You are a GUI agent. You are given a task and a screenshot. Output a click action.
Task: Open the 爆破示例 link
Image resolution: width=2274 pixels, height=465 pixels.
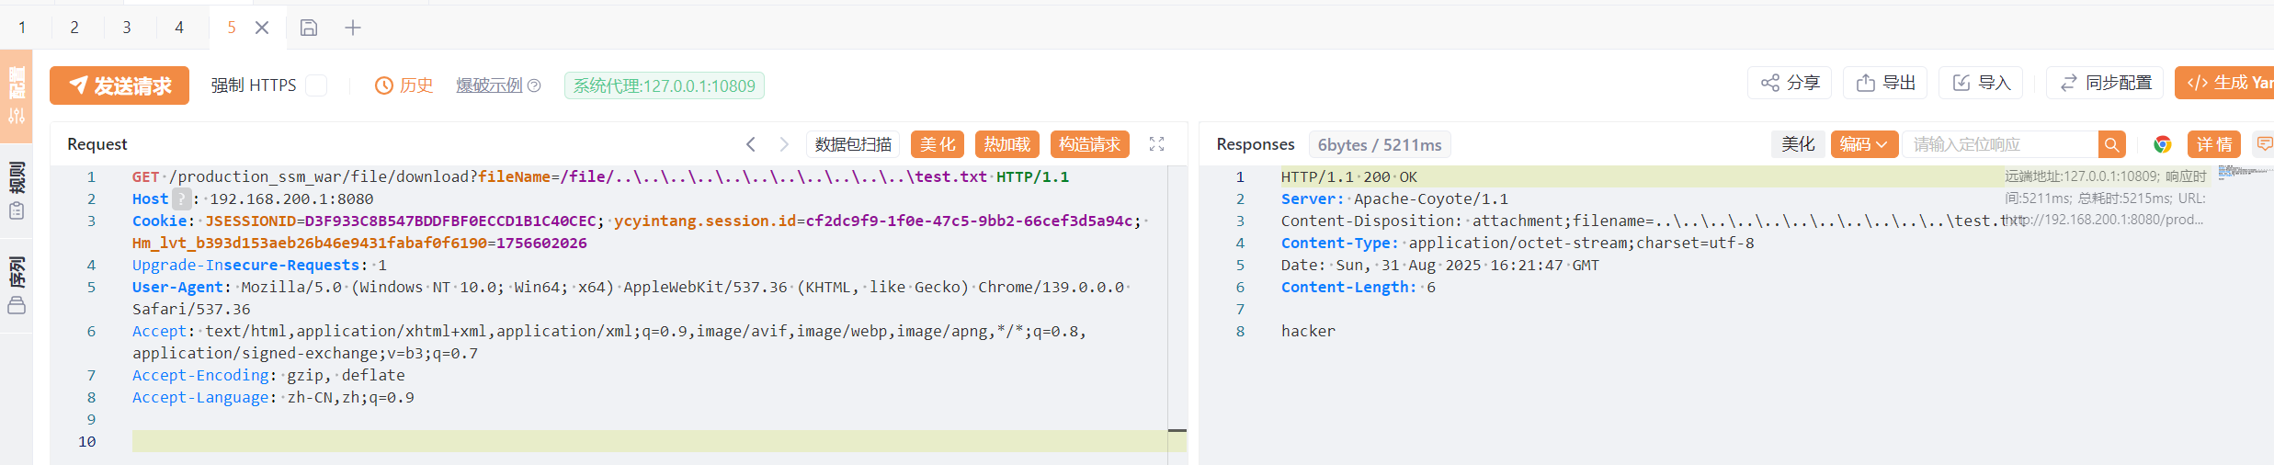489,85
